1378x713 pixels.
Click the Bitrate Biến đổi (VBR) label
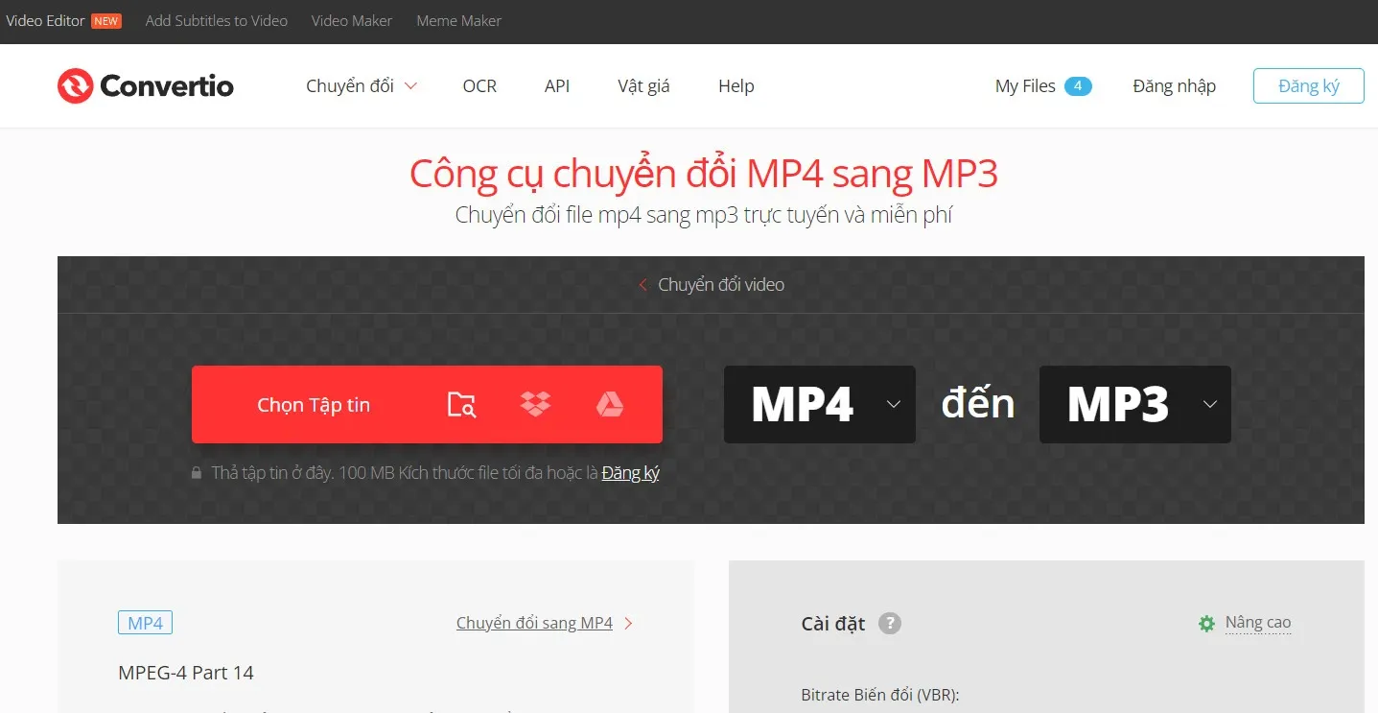click(x=880, y=696)
